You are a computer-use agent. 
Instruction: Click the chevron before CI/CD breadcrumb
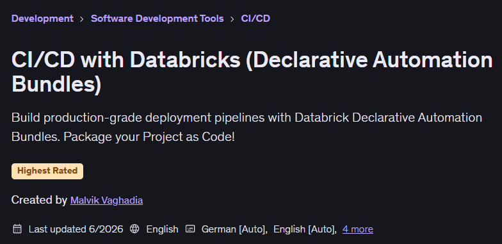tap(232, 19)
